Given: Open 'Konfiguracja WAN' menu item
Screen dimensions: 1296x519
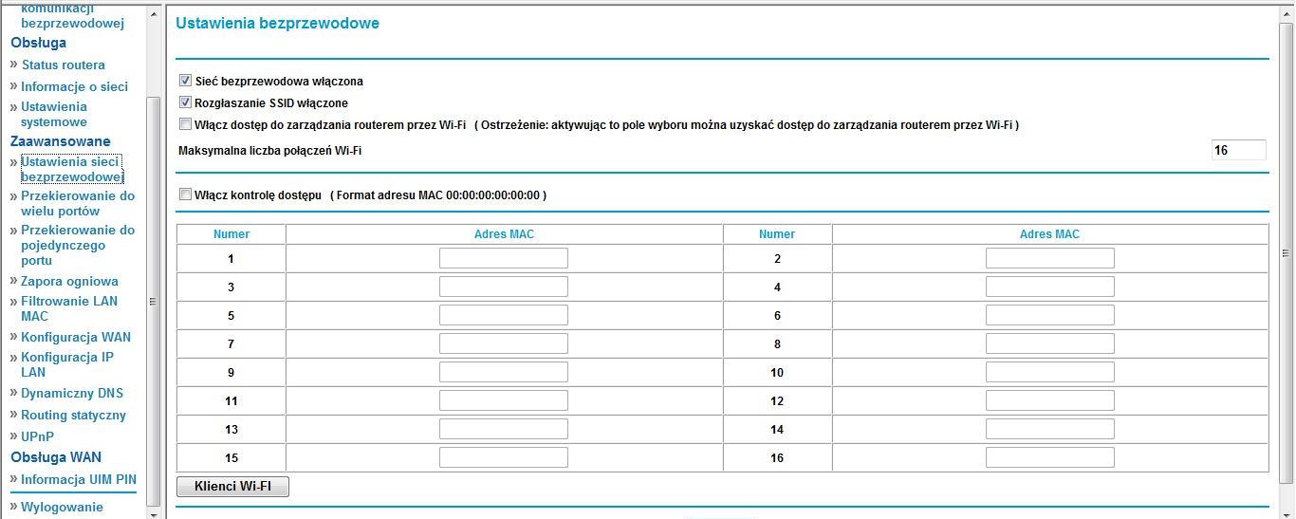Looking at the screenshot, I should (76, 337).
